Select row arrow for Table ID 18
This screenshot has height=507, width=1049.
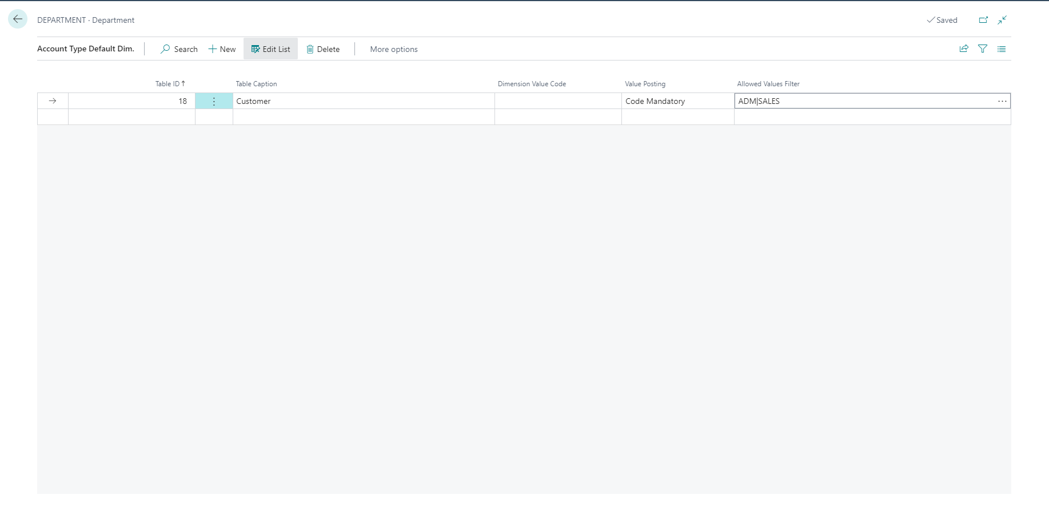pyautogui.click(x=53, y=101)
